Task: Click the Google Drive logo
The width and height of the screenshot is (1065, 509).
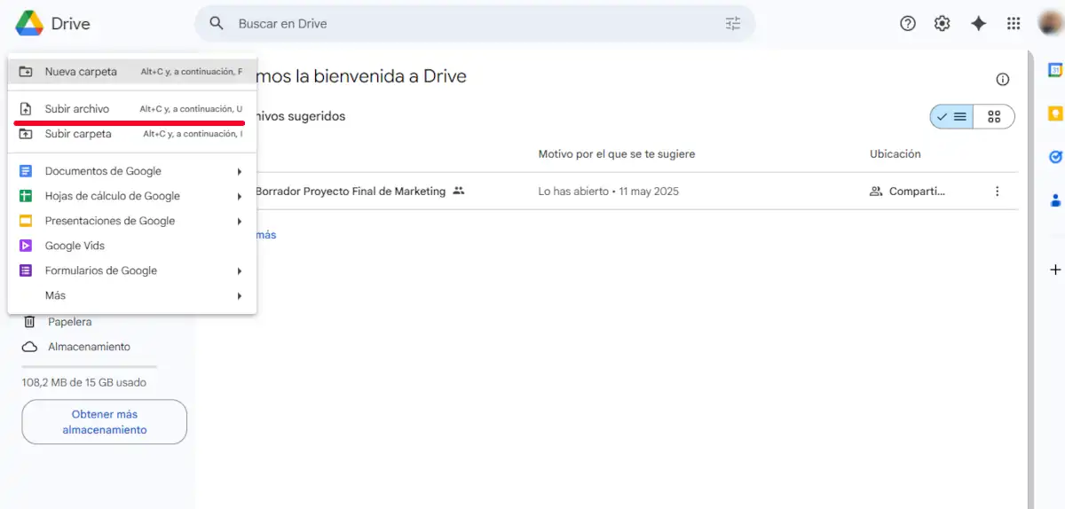Action: (x=29, y=24)
